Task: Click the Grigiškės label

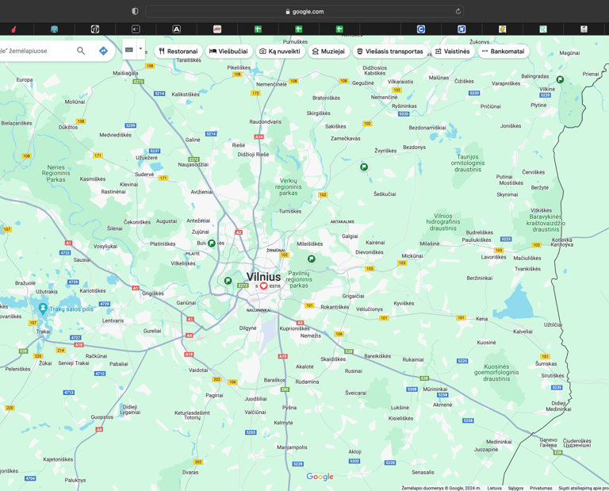Action: coord(152,293)
